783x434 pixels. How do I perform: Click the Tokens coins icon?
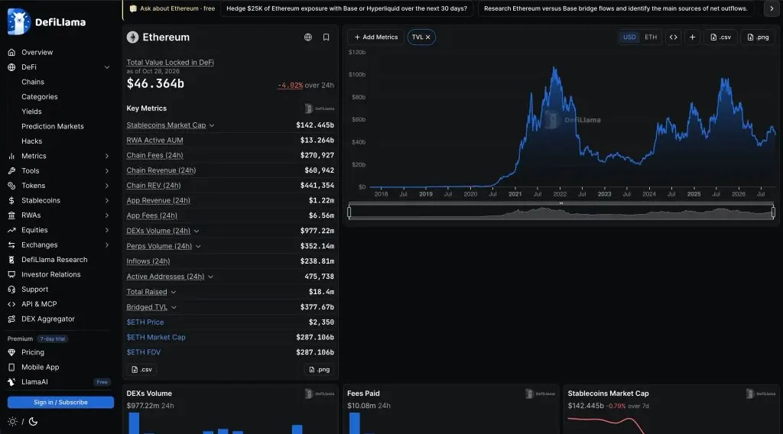[x=11, y=186]
